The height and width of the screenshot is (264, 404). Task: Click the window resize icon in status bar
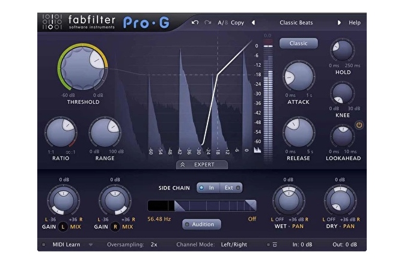(x=275, y=245)
